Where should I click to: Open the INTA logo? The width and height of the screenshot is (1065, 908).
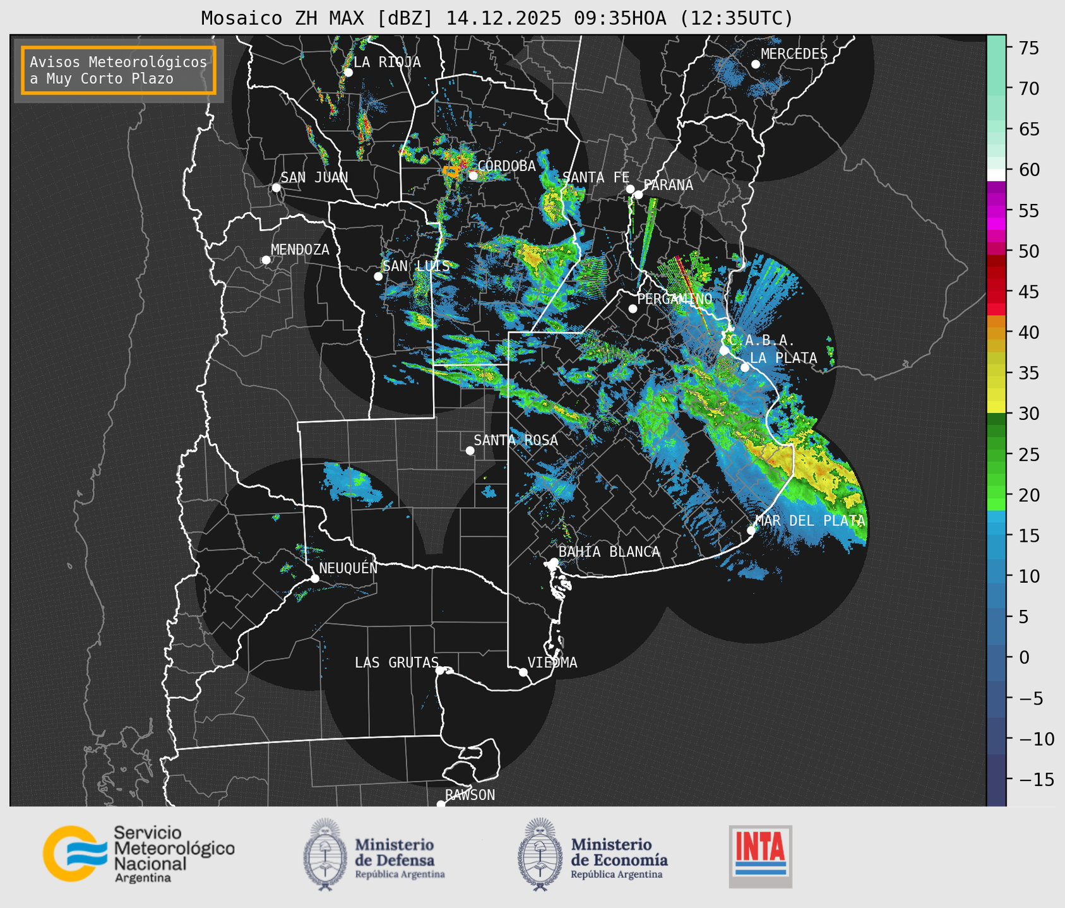(x=760, y=856)
